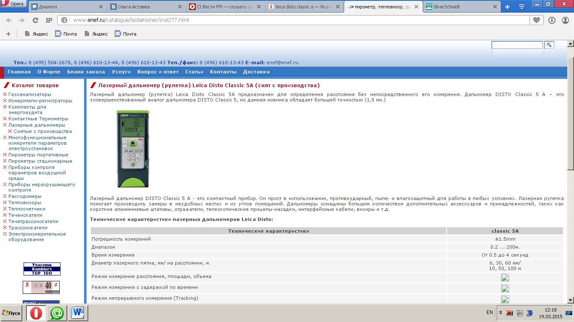Open a new tab with plus button
The width and height of the screenshot is (574, 322).
coord(507,7)
